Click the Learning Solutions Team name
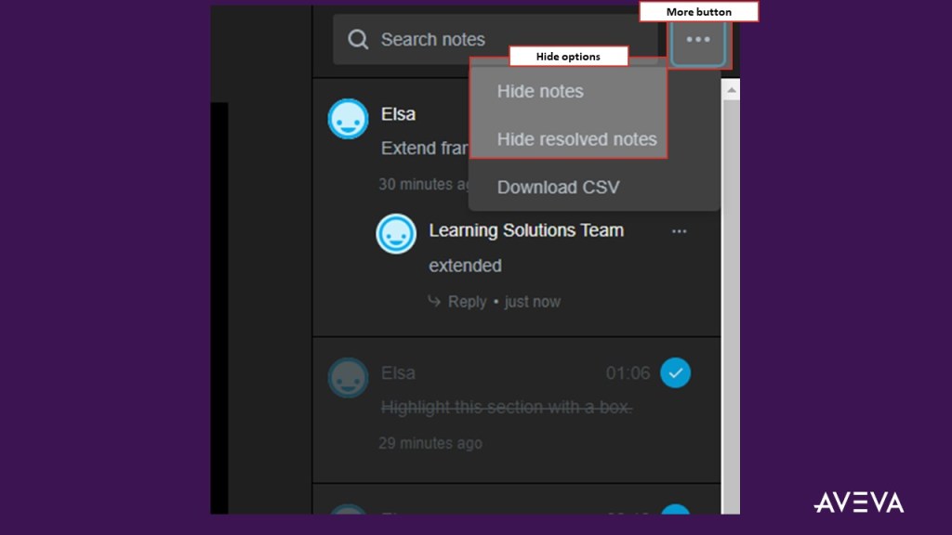 (x=526, y=230)
